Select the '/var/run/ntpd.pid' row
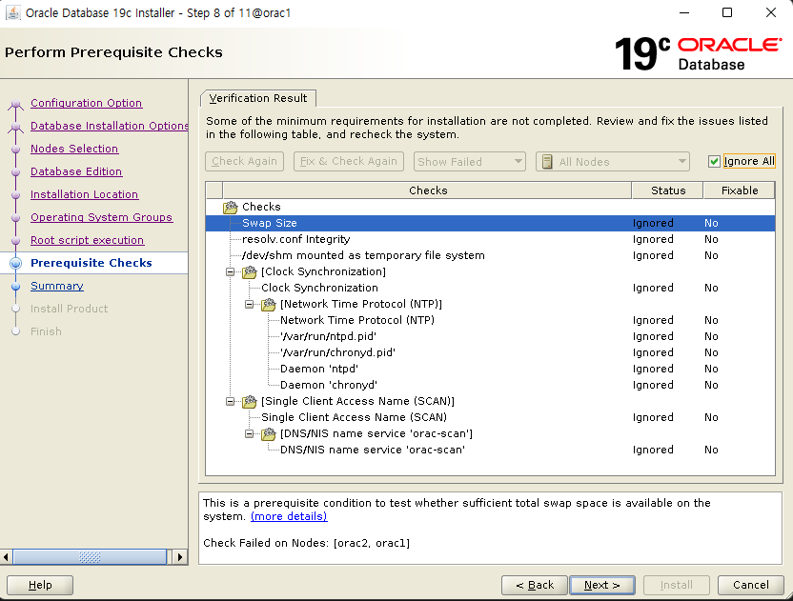 (x=490, y=336)
